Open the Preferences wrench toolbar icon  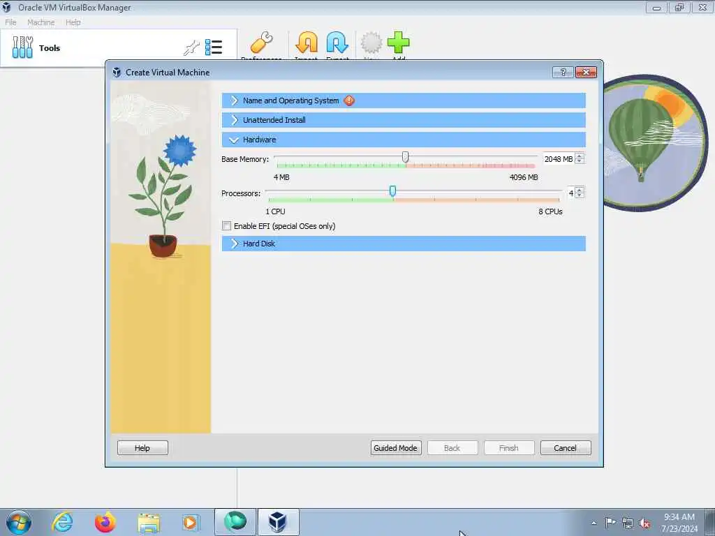(x=261, y=43)
